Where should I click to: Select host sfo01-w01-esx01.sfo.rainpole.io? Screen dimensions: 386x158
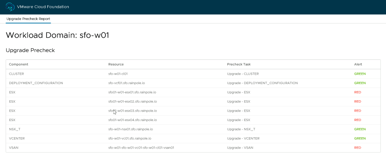[133, 92]
